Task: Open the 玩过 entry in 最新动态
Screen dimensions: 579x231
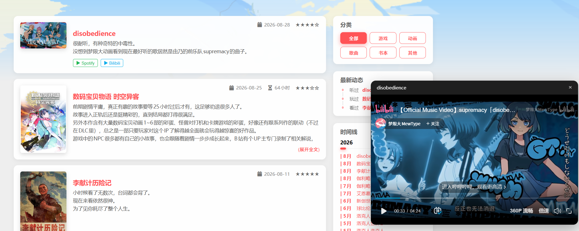Action: point(367,99)
